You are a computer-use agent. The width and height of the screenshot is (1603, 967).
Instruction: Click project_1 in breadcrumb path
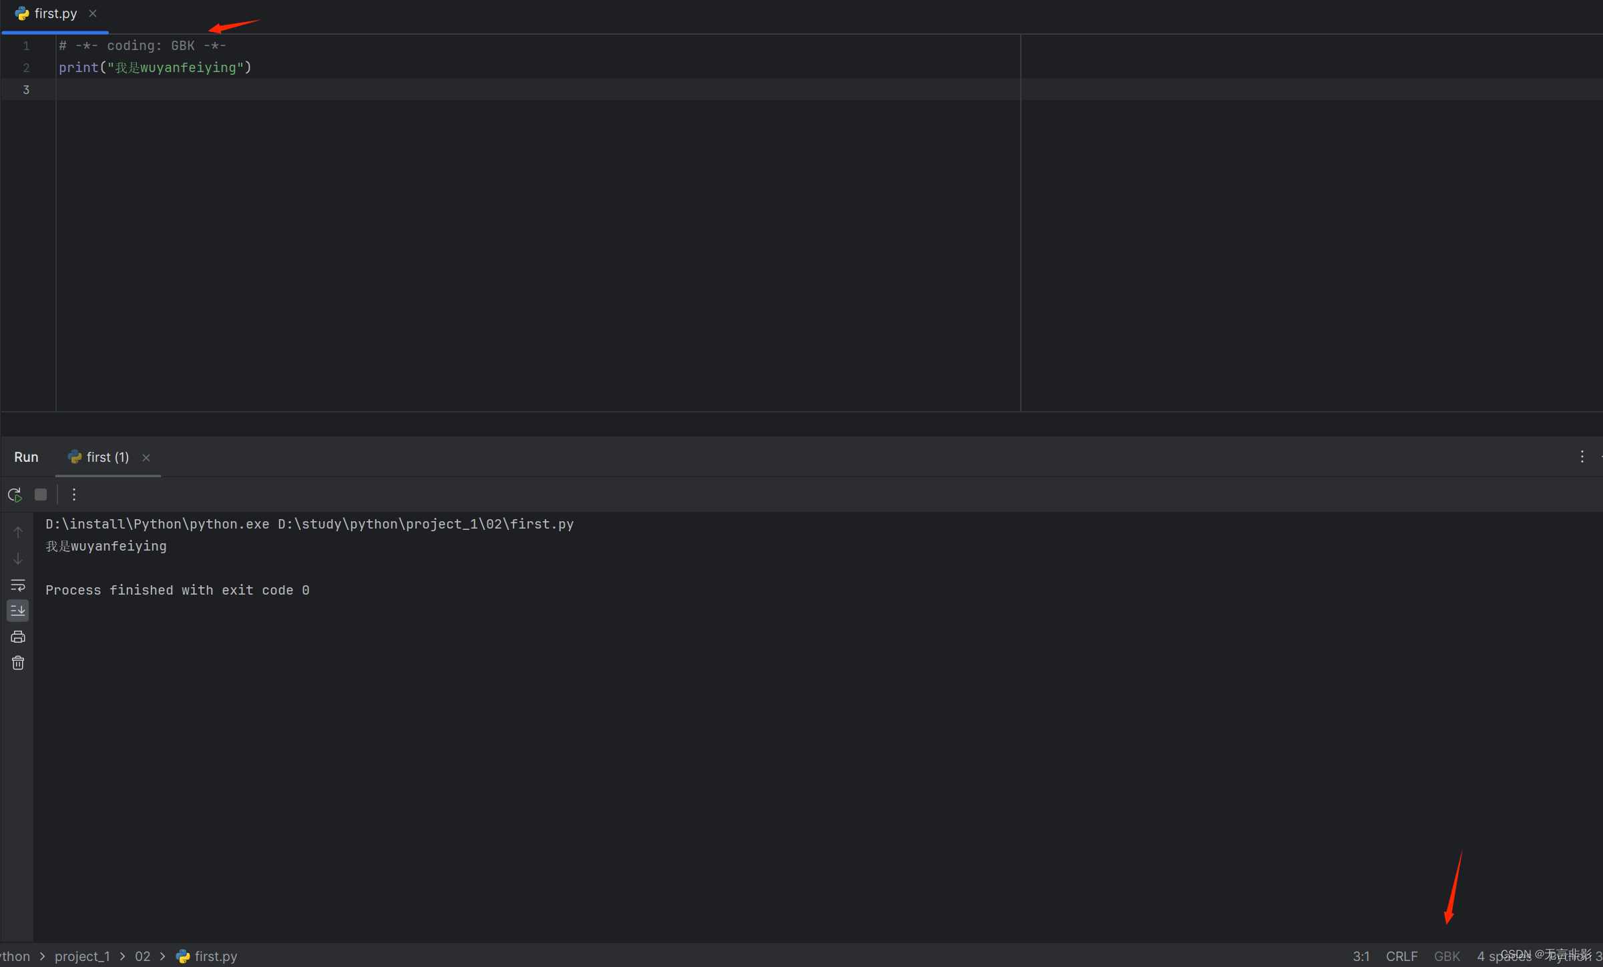82,956
